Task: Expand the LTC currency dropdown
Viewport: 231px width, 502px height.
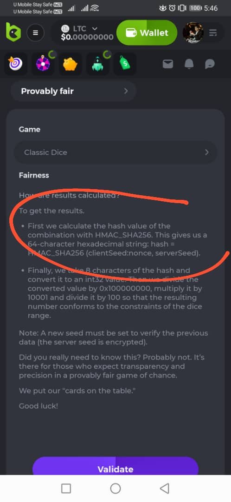Action: click(x=87, y=33)
